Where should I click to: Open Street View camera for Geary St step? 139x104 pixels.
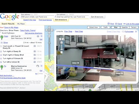point(35,51)
